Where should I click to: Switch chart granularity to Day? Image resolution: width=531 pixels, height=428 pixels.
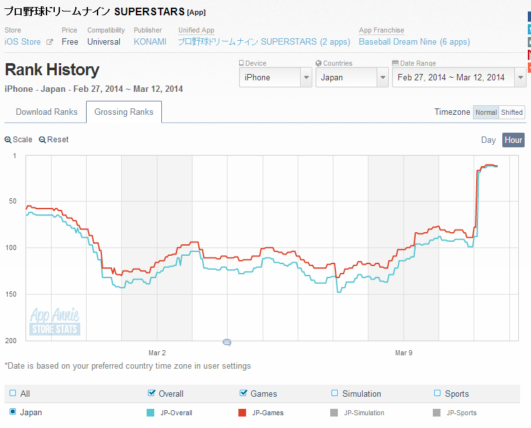(x=488, y=140)
